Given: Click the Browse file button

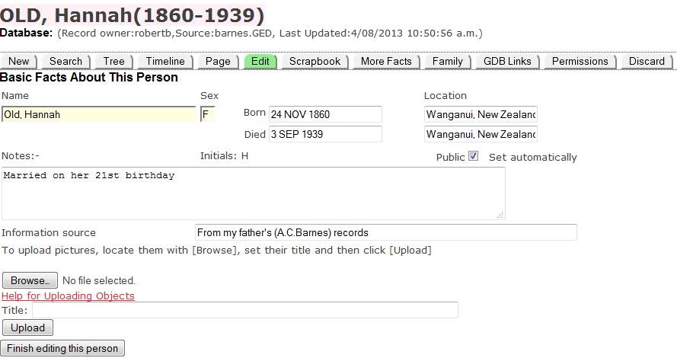Looking at the screenshot, I should pyautogui.click(x=30, y=280).
